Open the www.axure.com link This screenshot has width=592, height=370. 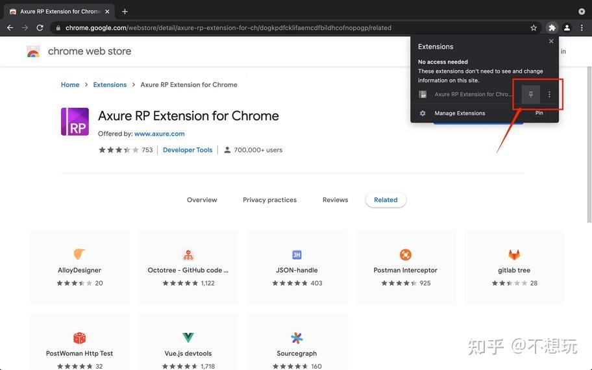point(159,134)
